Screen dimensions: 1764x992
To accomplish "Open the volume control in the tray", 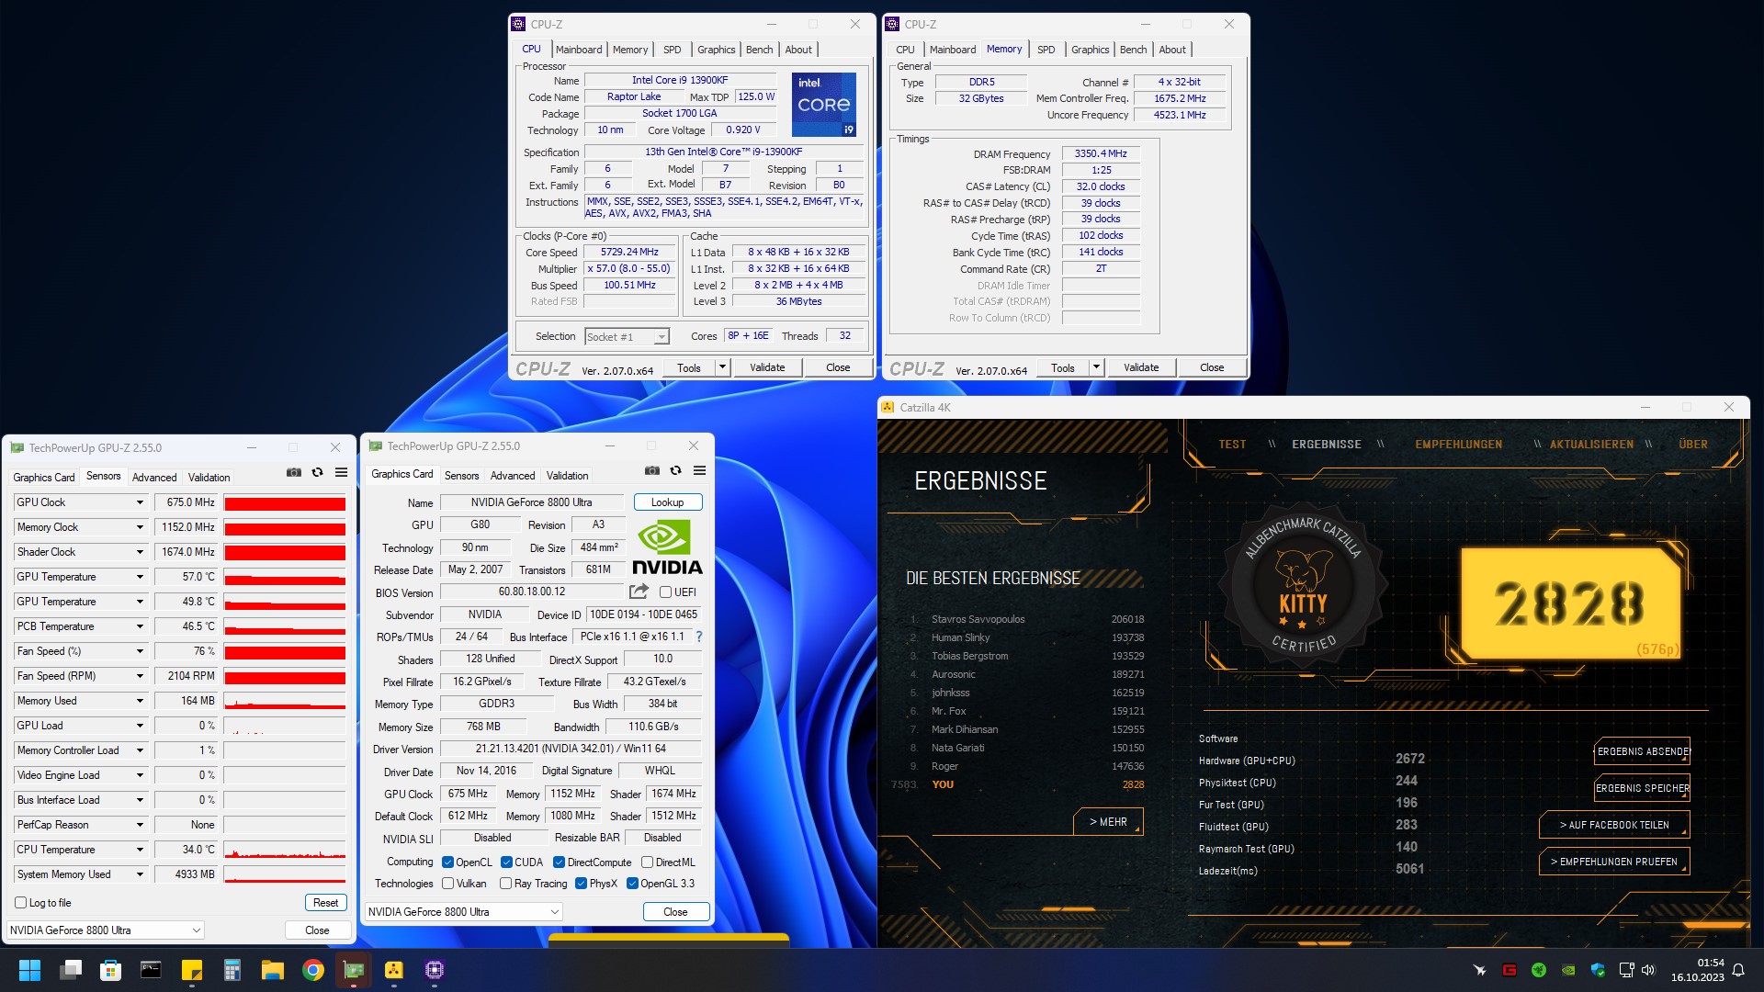I will [1648, 970].
